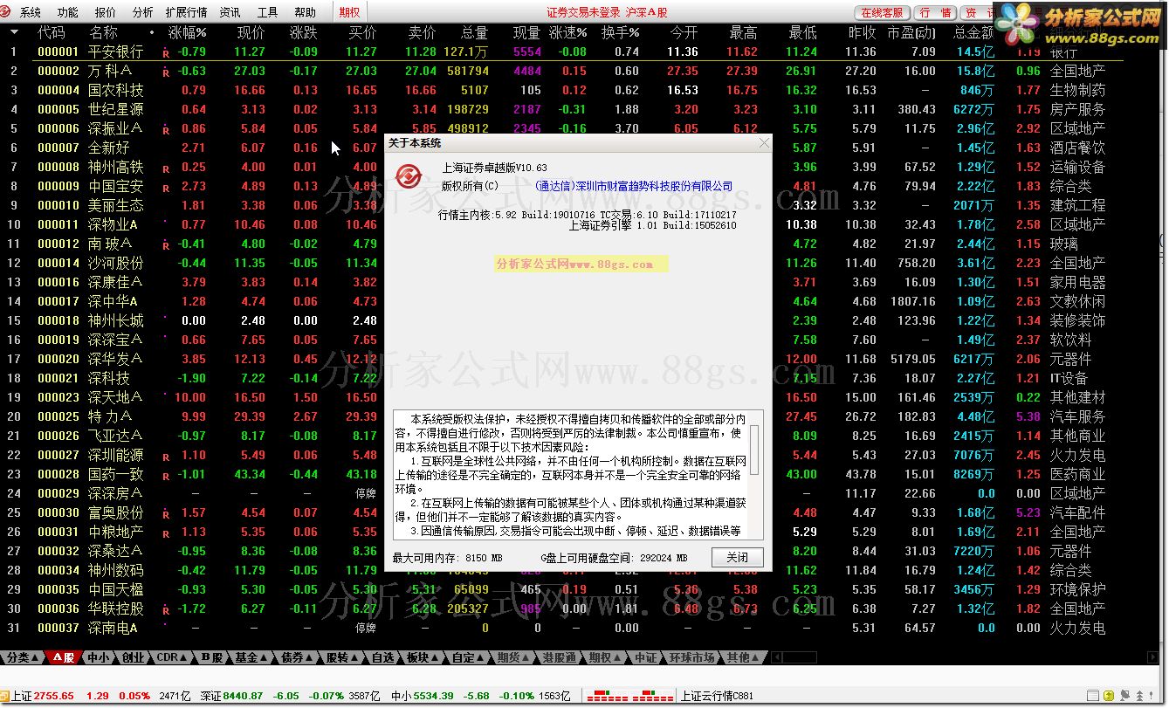Image resolution: width=1169 pixels, height=708 pixels.
Task: Sort by the 现价 column header
Action: [x=251, y=32]
